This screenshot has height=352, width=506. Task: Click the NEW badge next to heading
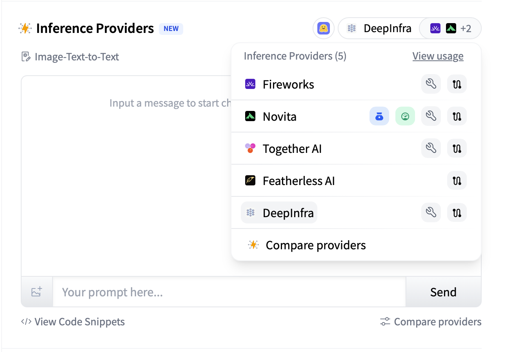coord(171,29)
